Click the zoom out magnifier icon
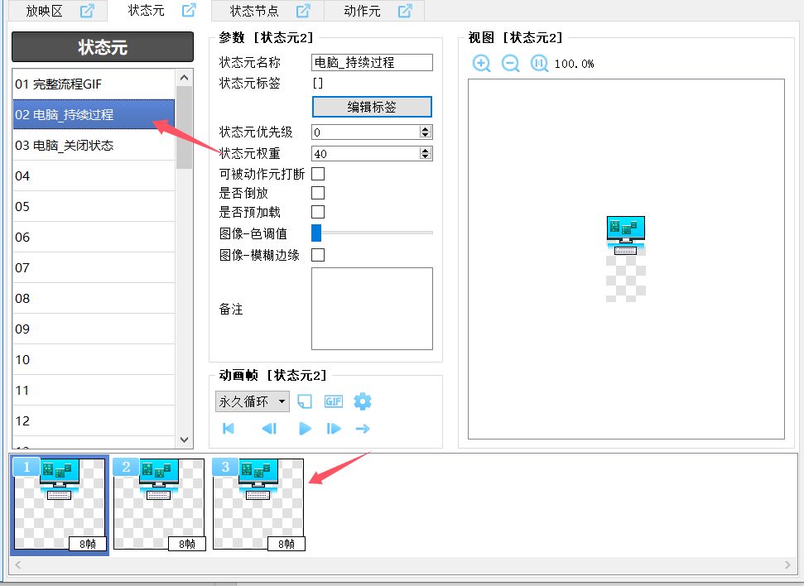 [x=511, y=63]
